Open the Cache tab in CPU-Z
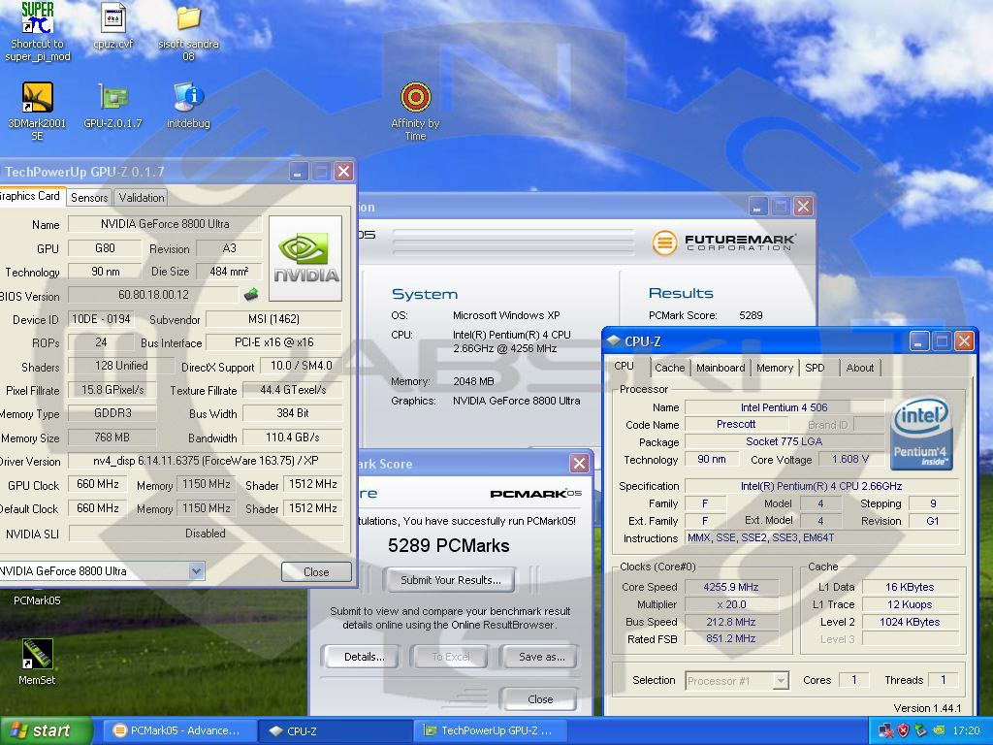993x745 pixels. pos(669,368)
